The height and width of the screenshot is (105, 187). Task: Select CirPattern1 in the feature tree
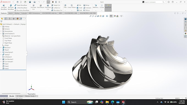coord(7,57)
